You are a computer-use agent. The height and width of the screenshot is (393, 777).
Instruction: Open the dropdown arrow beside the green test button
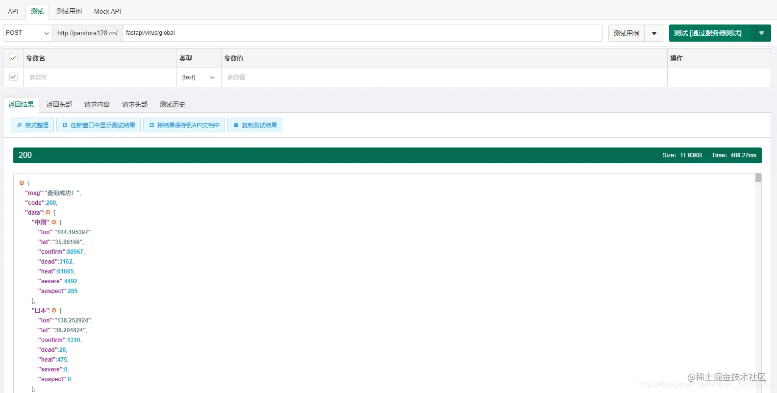pyautogui.click(x=761, y=33)
